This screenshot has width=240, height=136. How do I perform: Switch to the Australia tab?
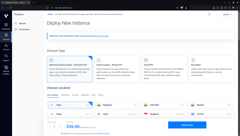(85, 95)
